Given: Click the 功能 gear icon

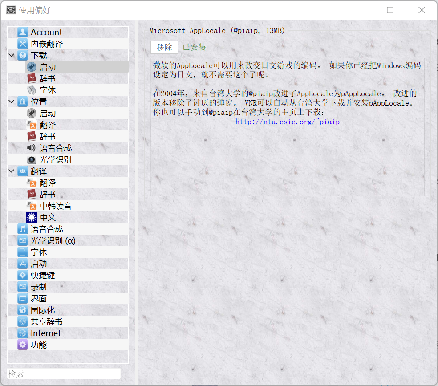Looking at the screenshot, I should coord(22,345).
